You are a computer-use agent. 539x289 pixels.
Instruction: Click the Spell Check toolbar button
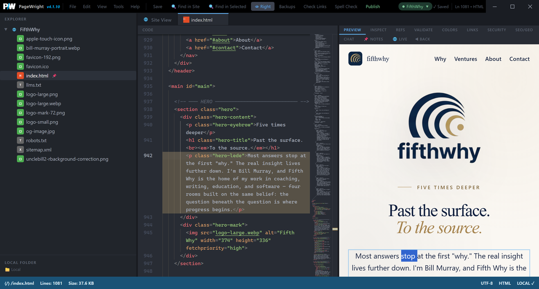point(346,7)
